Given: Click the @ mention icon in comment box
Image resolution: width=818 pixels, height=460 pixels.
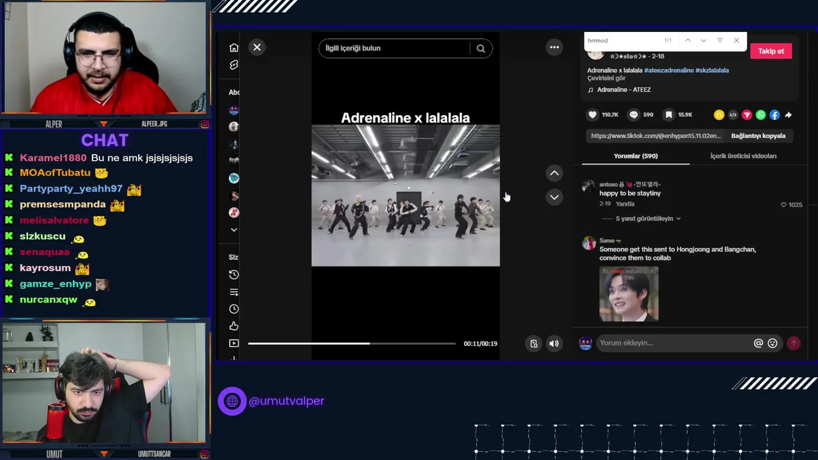Looking at the screenshot, I should click(758, 343).
